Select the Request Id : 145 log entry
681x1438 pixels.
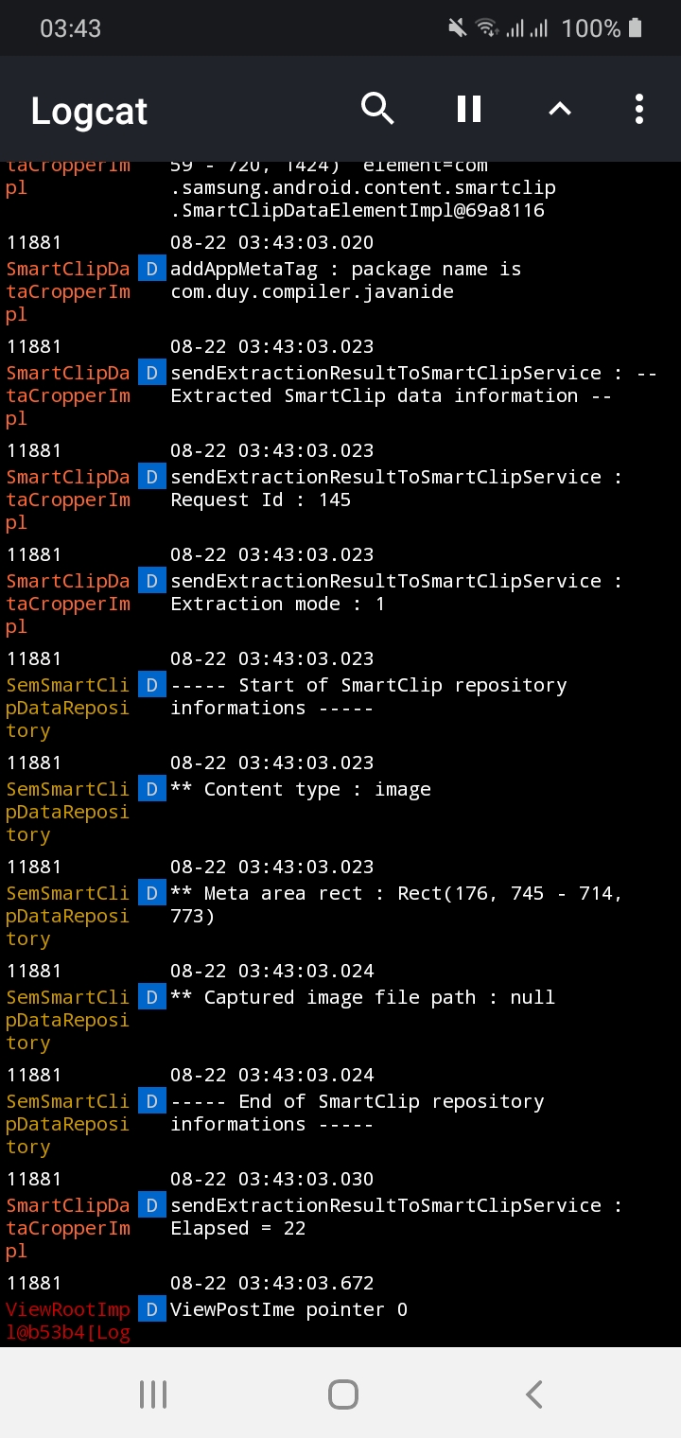(x=378, y=488)
